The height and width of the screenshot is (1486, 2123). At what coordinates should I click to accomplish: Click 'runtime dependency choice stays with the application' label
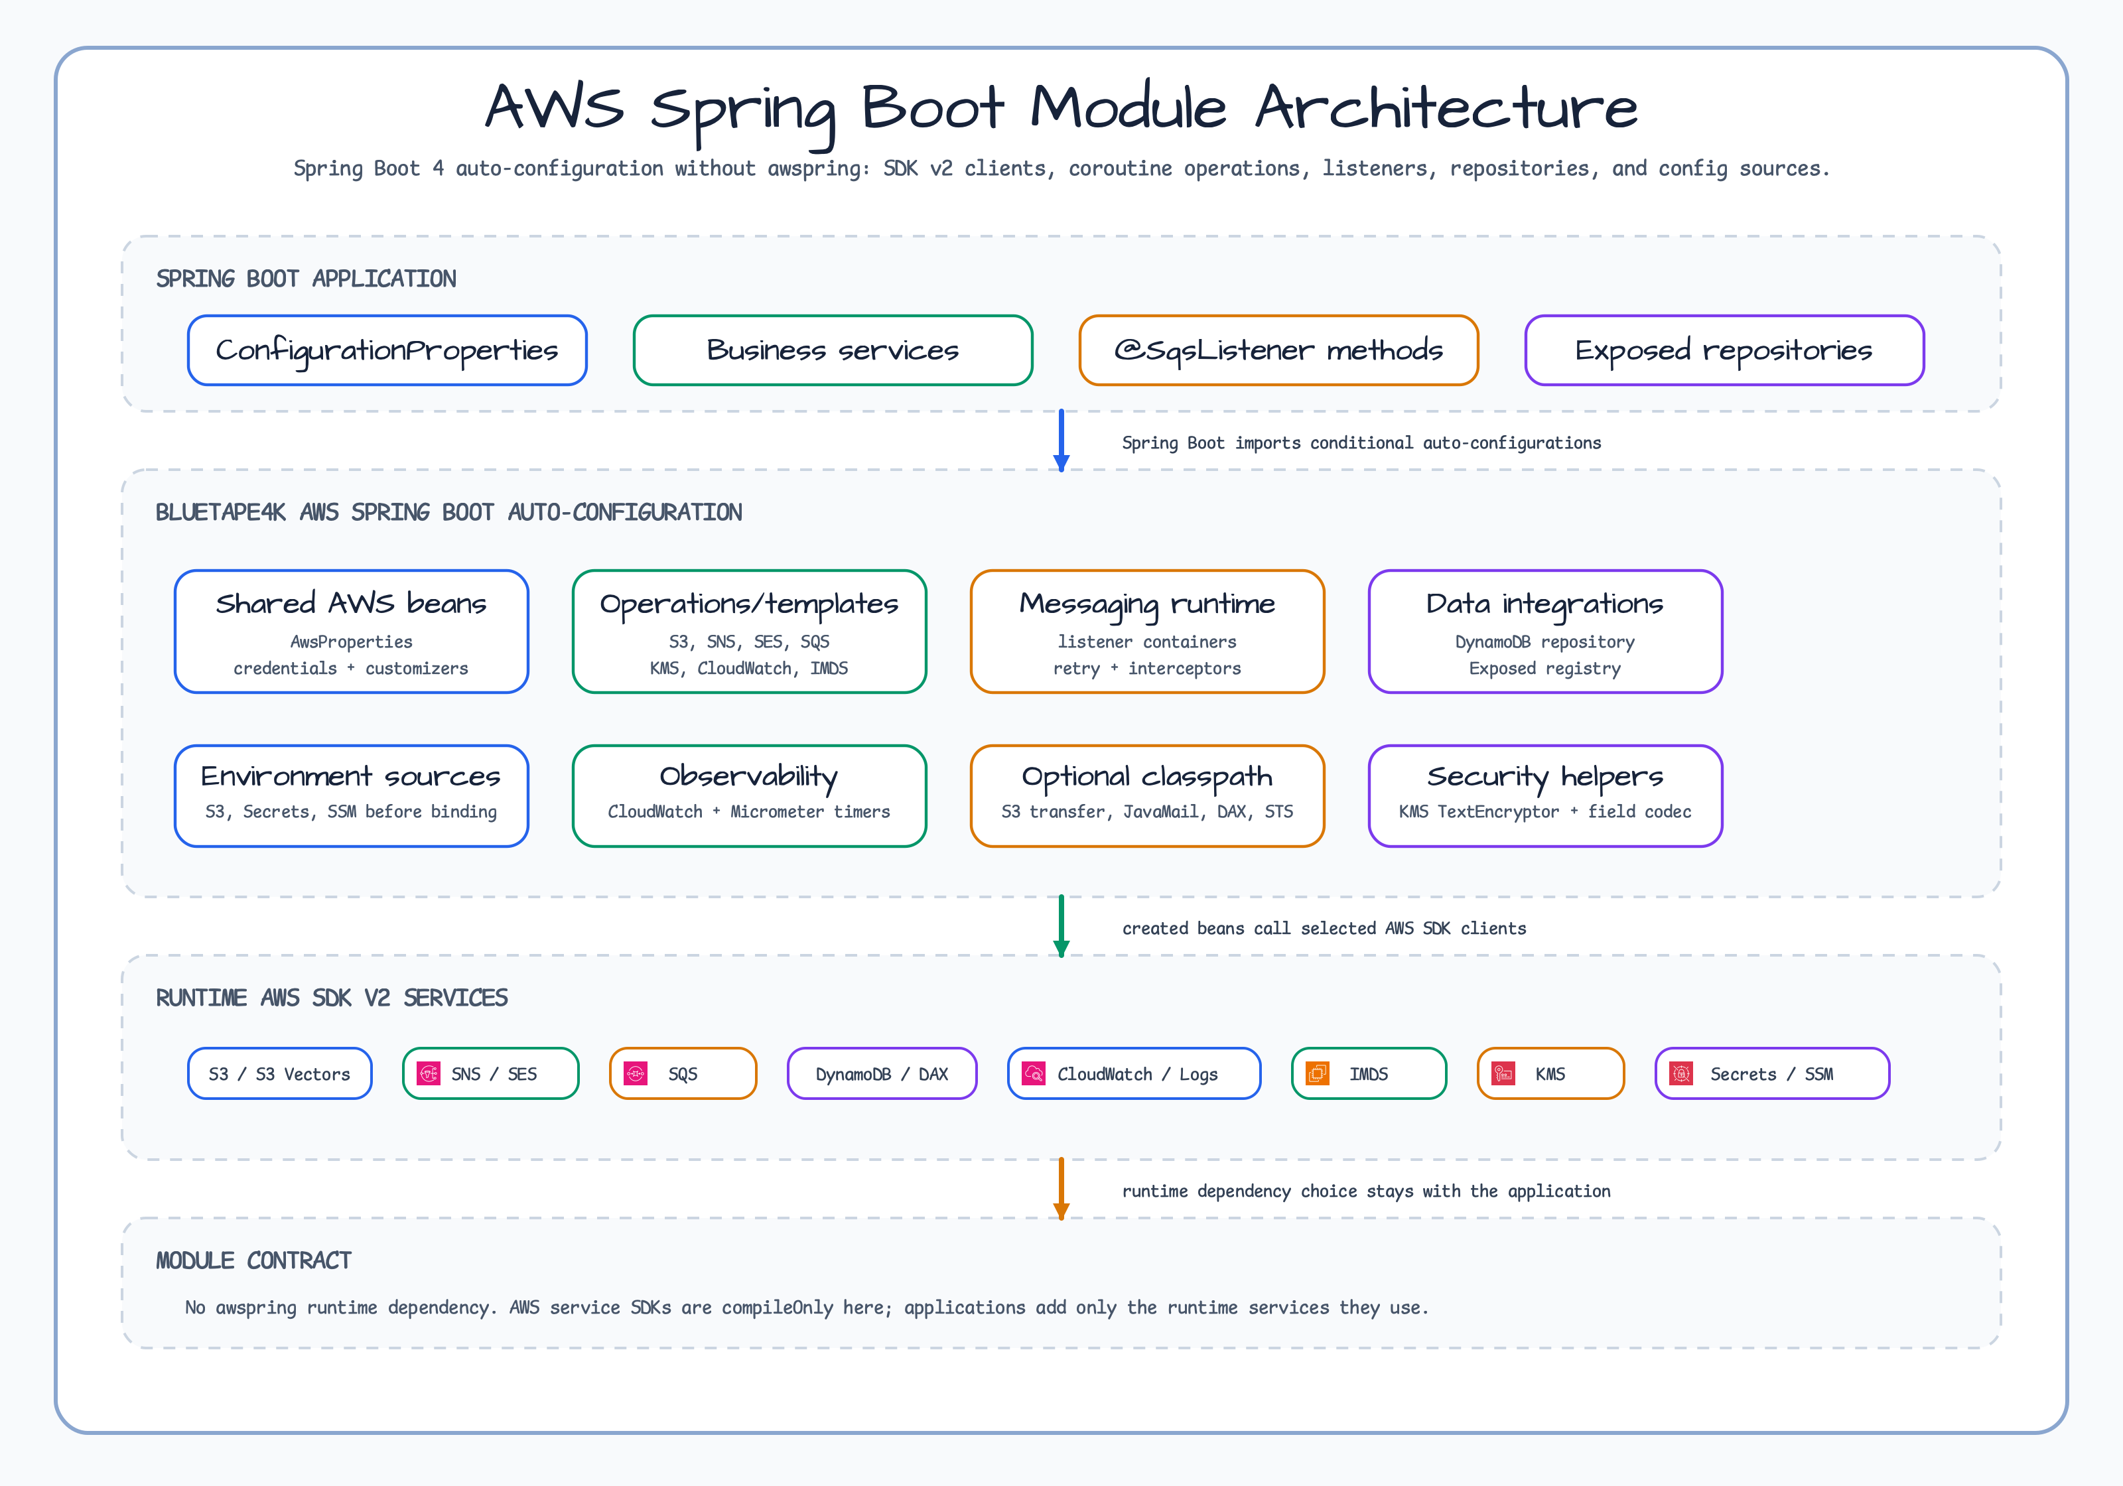1366,1191
